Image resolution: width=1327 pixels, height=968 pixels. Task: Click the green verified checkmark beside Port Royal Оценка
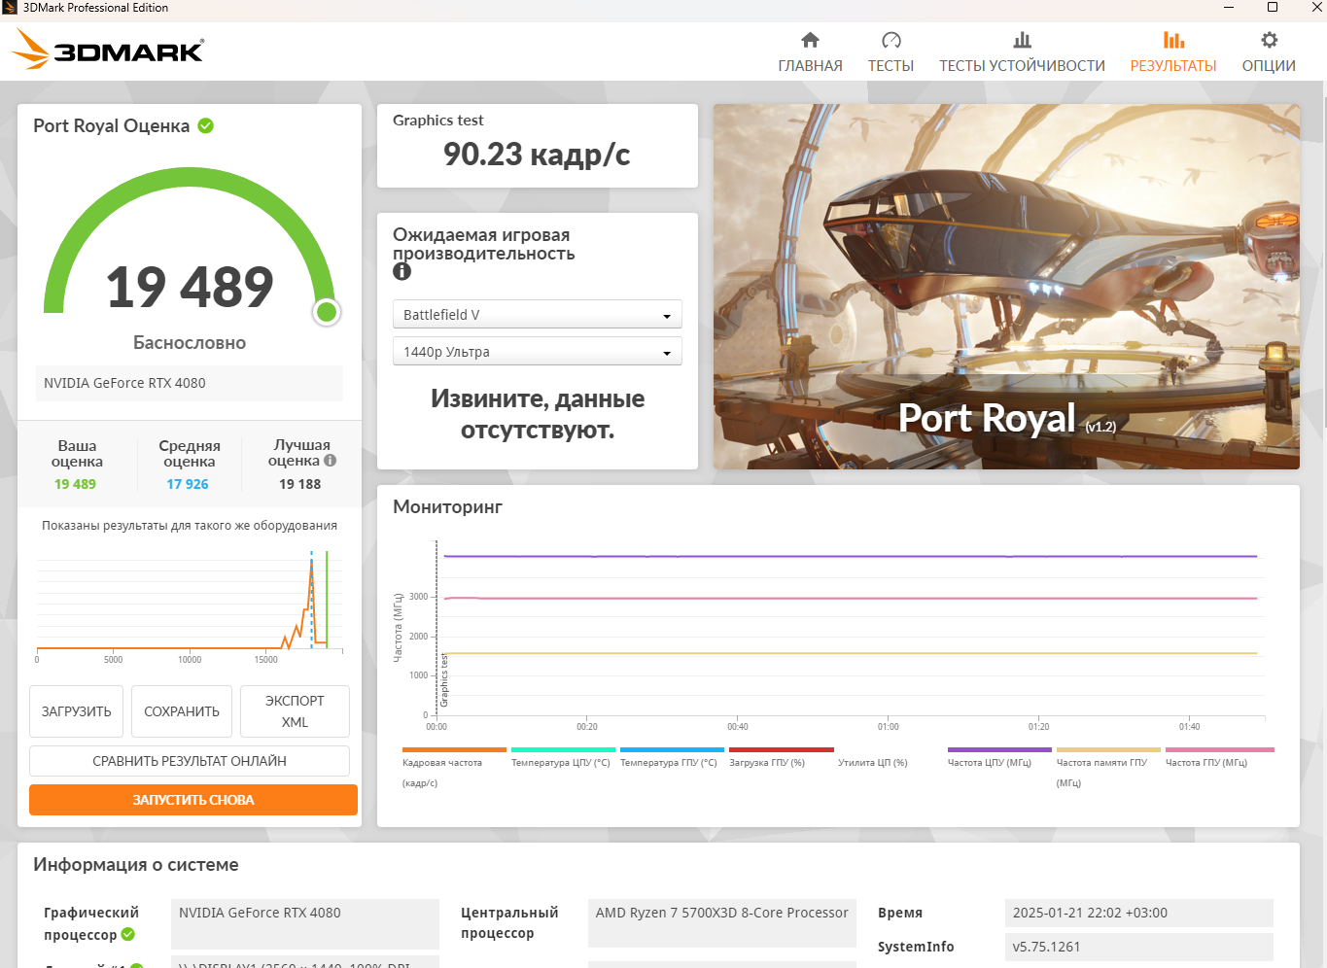[x=206, y=125]
